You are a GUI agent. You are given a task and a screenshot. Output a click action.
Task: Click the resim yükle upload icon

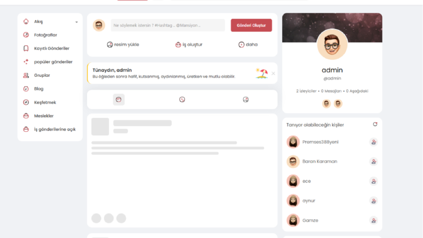click(x=109, y=44)
